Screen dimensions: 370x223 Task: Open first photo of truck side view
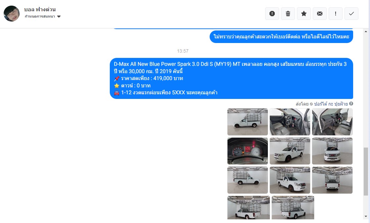click(248, 122)
